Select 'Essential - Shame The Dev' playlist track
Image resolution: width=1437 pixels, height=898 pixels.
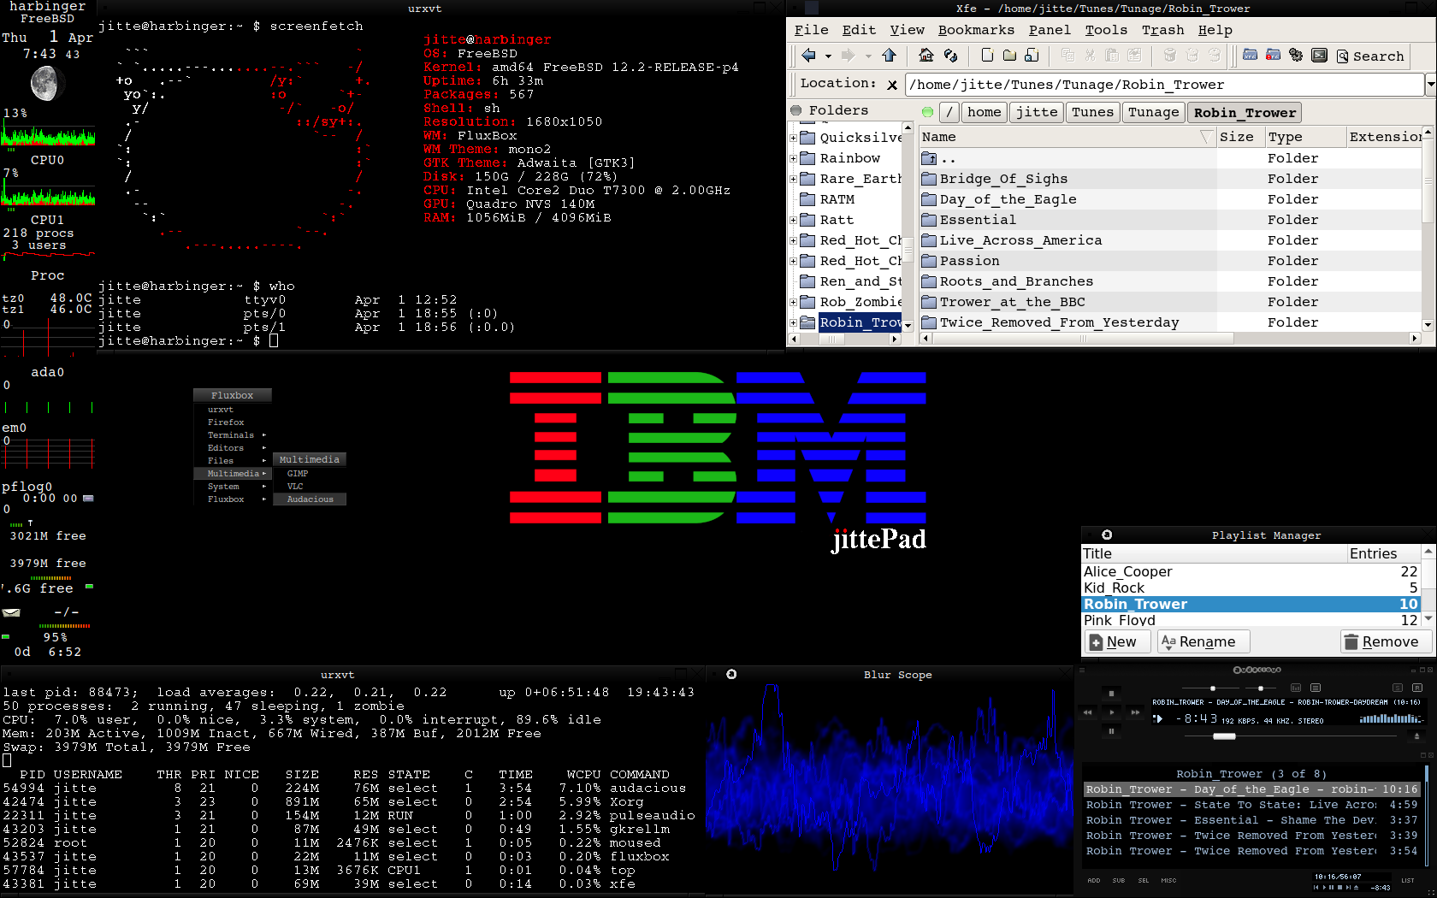coord(1251,820)
